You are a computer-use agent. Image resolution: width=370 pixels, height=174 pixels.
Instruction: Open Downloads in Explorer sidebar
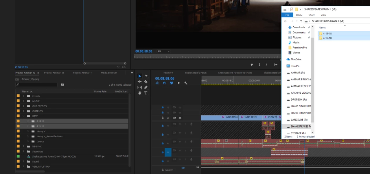tap(299, 27)
